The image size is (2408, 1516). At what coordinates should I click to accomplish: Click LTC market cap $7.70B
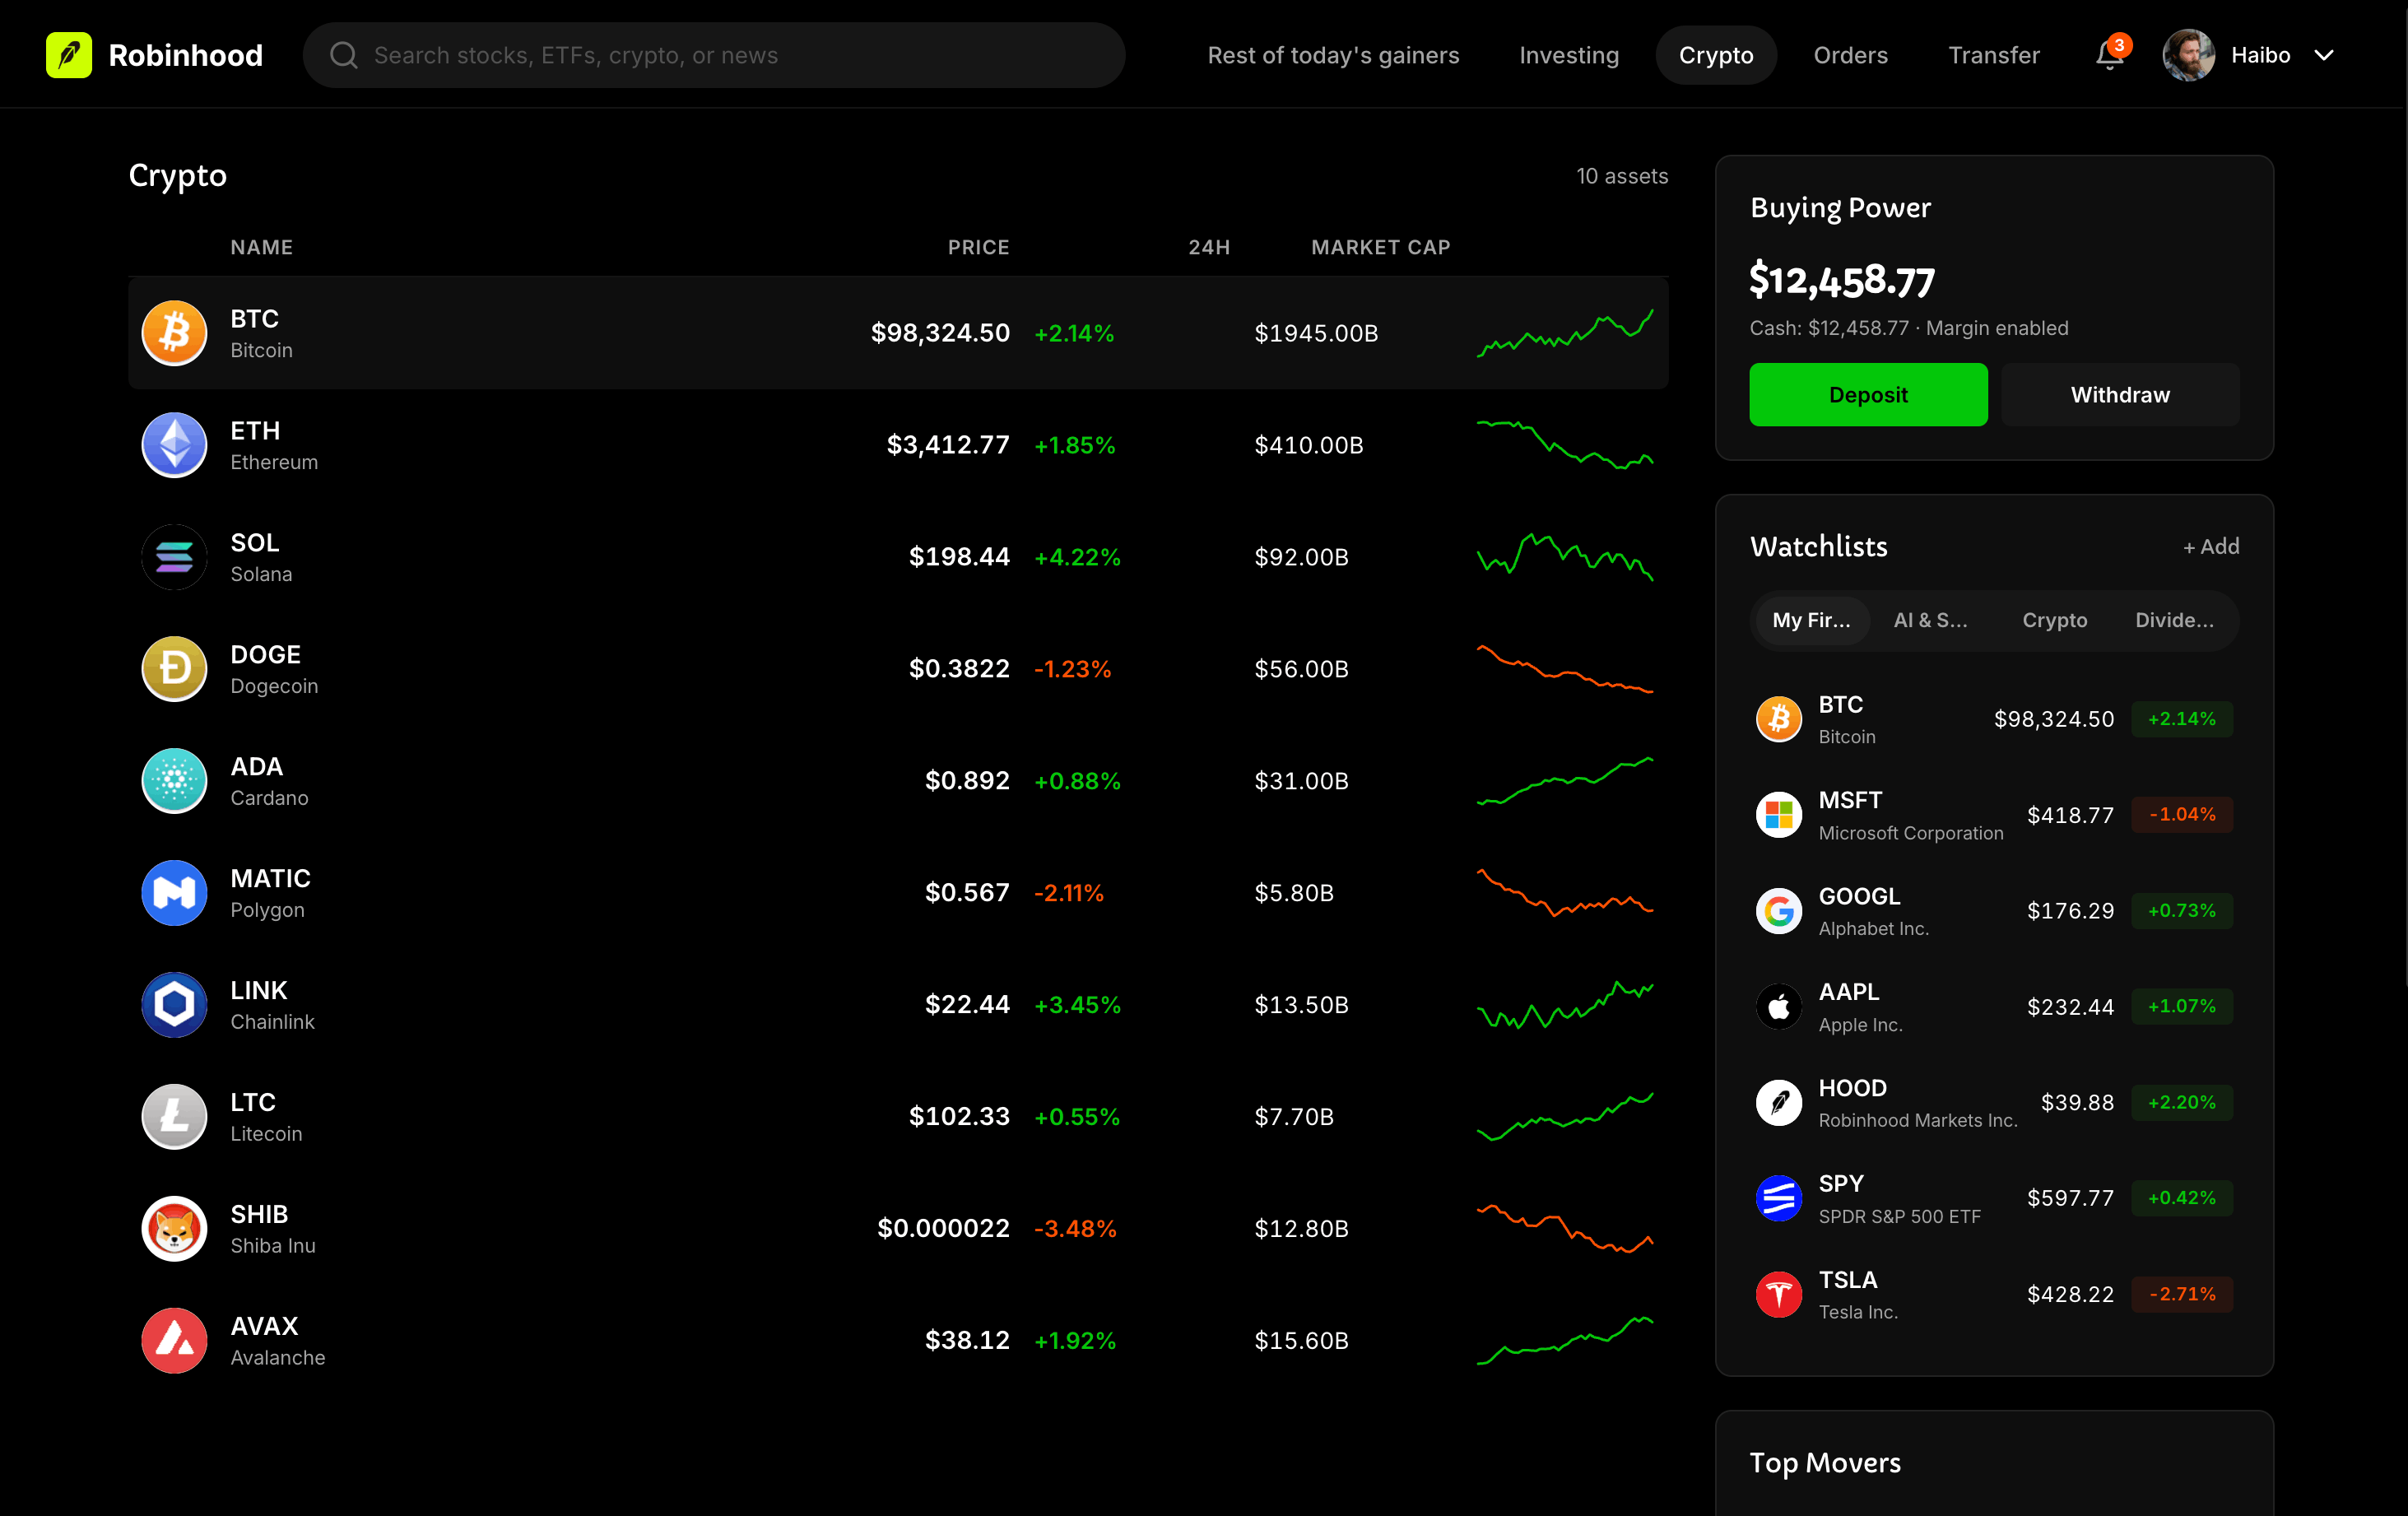[x=1294, y=1117]
